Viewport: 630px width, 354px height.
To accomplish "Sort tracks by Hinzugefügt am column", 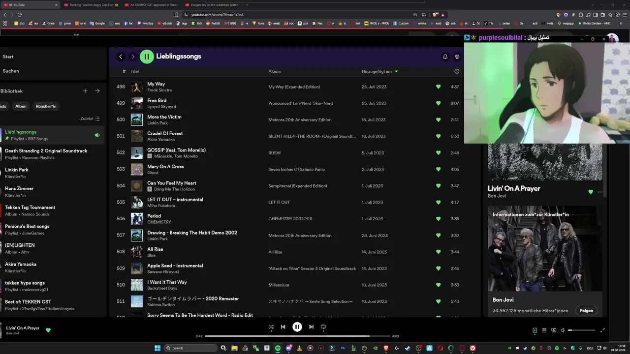I will pyautogui.click(x=380, y=71).
